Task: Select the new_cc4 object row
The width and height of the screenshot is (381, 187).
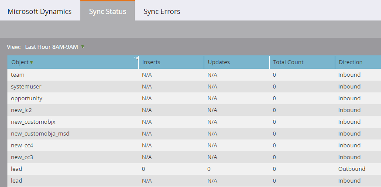Action: (x=22, y=145)
